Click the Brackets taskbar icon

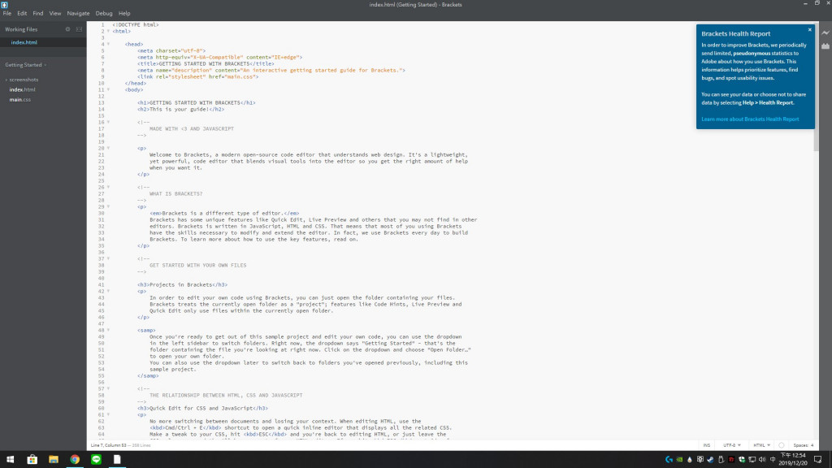117,460
